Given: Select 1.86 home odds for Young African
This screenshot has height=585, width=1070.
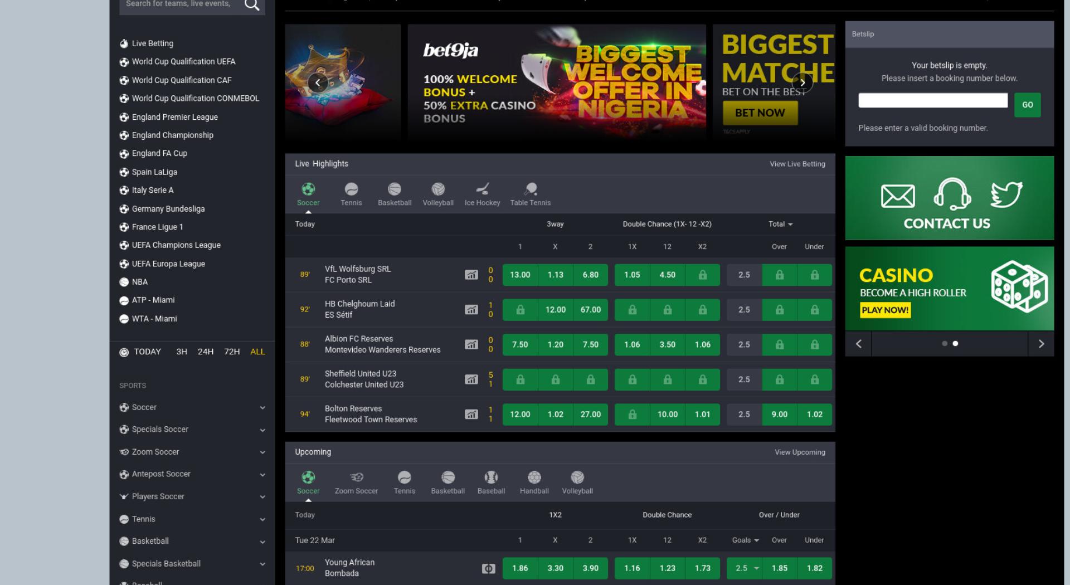Looking at the screenshot, I should coord(520,568).
